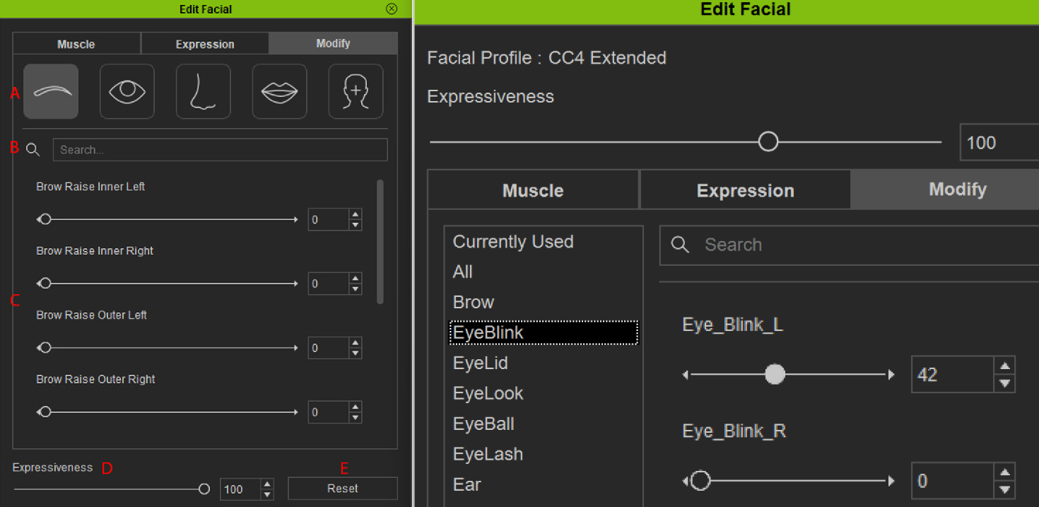Increase Brow Raise Inner Left value
The height and width of the screenshot is (507, 1039).
pyautogui.click(x=356, y=214)
